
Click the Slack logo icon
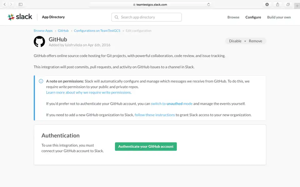coord(11,17)
